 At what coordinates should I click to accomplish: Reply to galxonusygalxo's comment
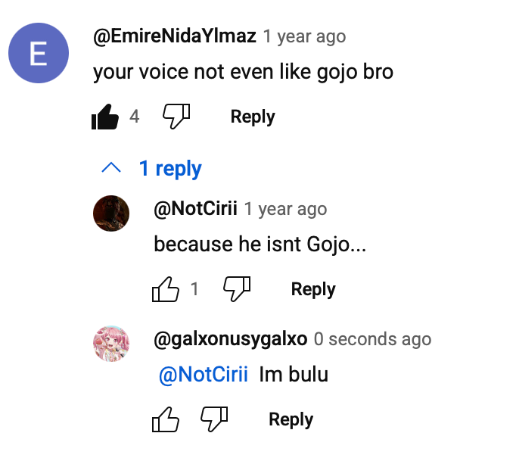point(291,419)
